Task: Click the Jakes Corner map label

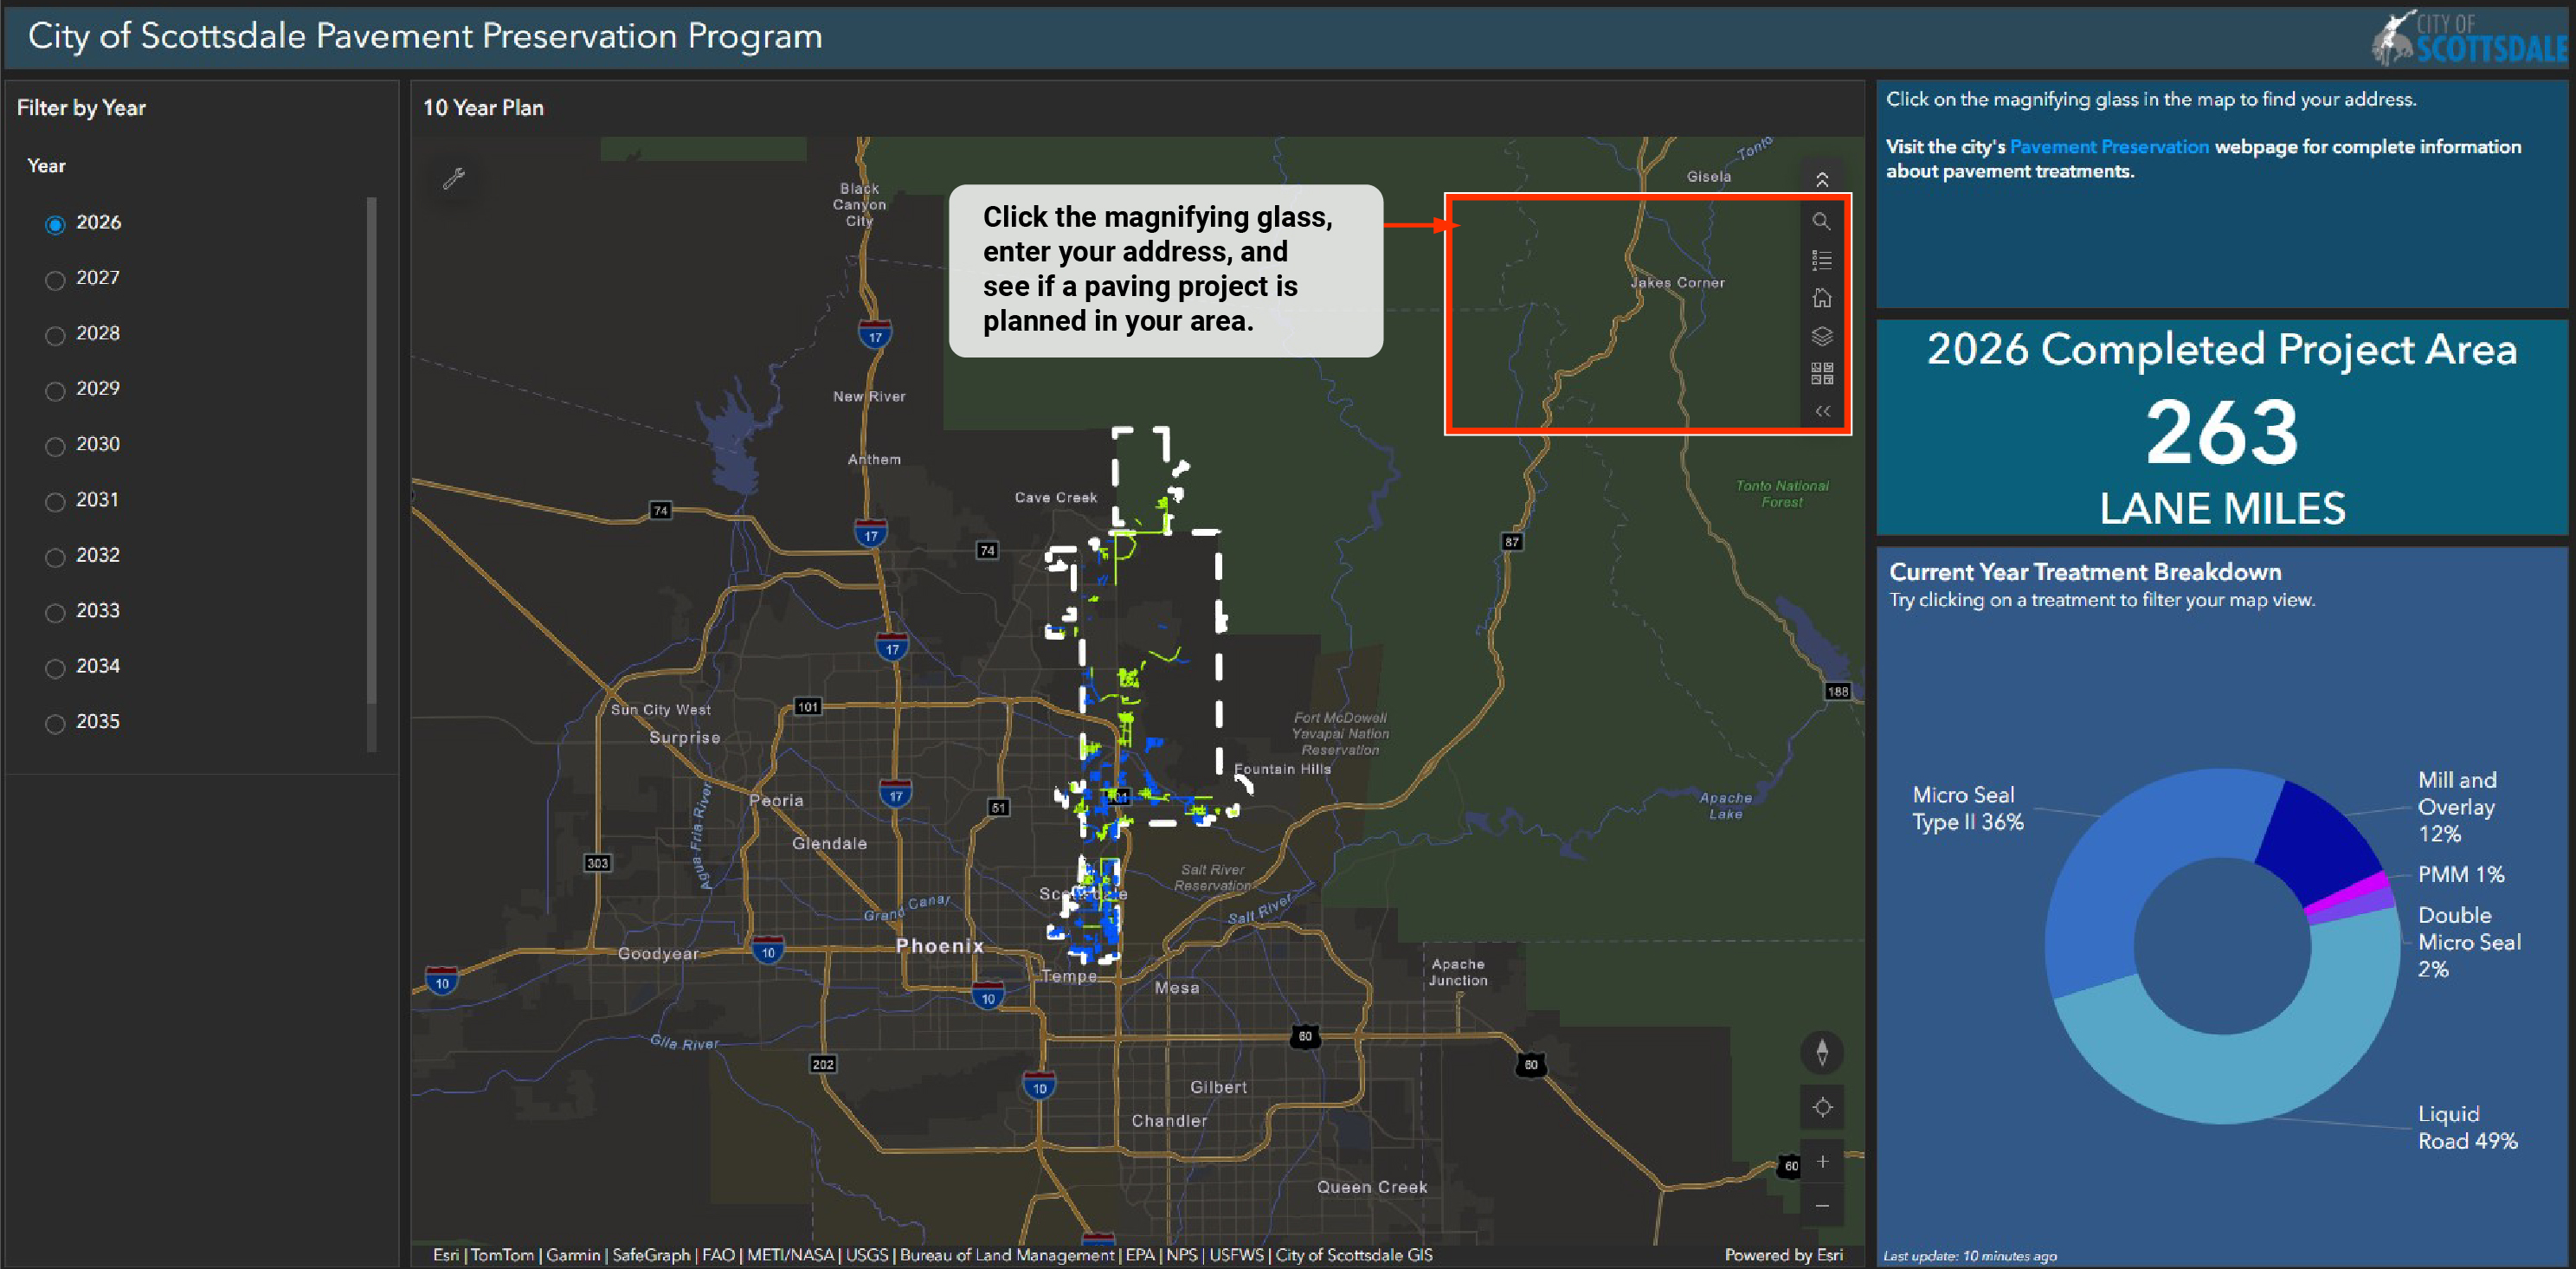Action: 1677,283
